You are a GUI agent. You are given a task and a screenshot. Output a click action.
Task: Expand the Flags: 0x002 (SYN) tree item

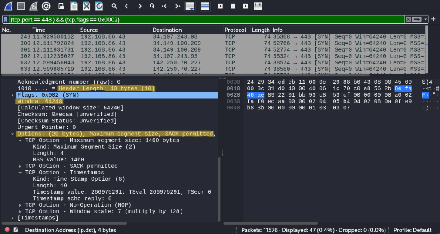12,95
